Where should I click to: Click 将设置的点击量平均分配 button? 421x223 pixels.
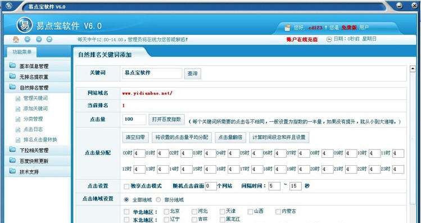click(x=182, y=137)
